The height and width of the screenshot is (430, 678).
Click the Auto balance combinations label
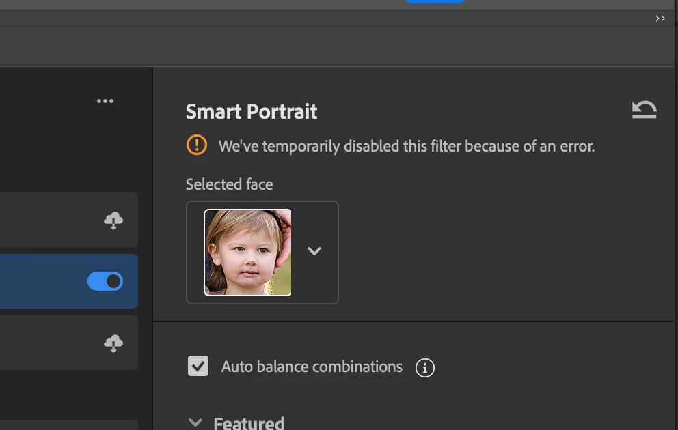tap(312, 367)
